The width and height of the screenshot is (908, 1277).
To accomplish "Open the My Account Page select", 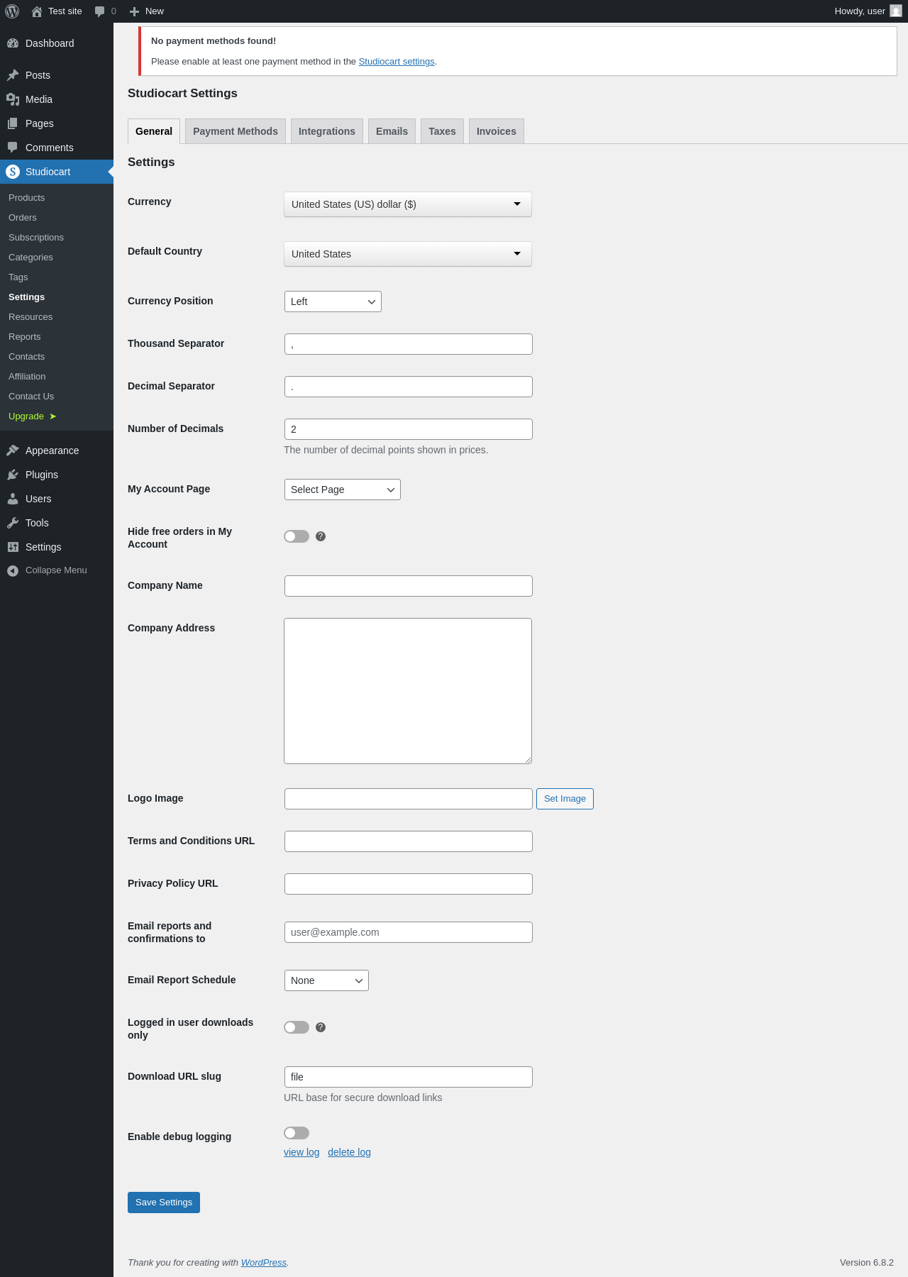I will 343,490.
